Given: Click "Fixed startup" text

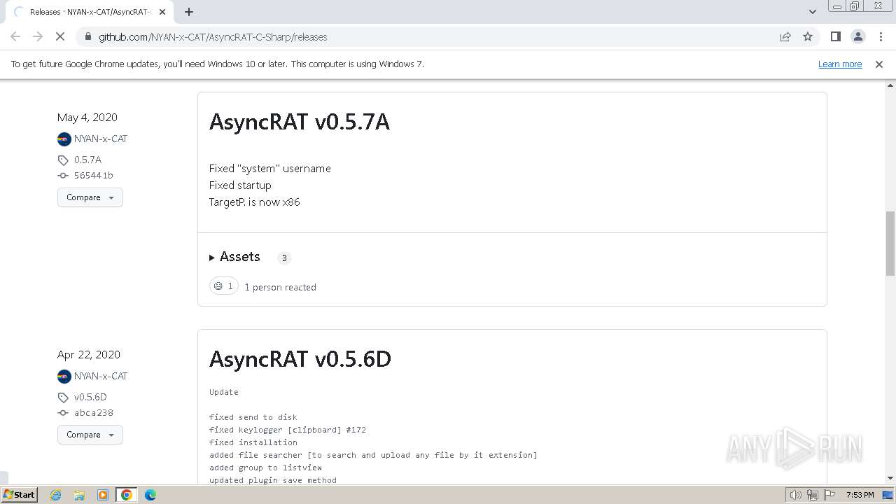Looking at the screenshot, I should 240,185.
